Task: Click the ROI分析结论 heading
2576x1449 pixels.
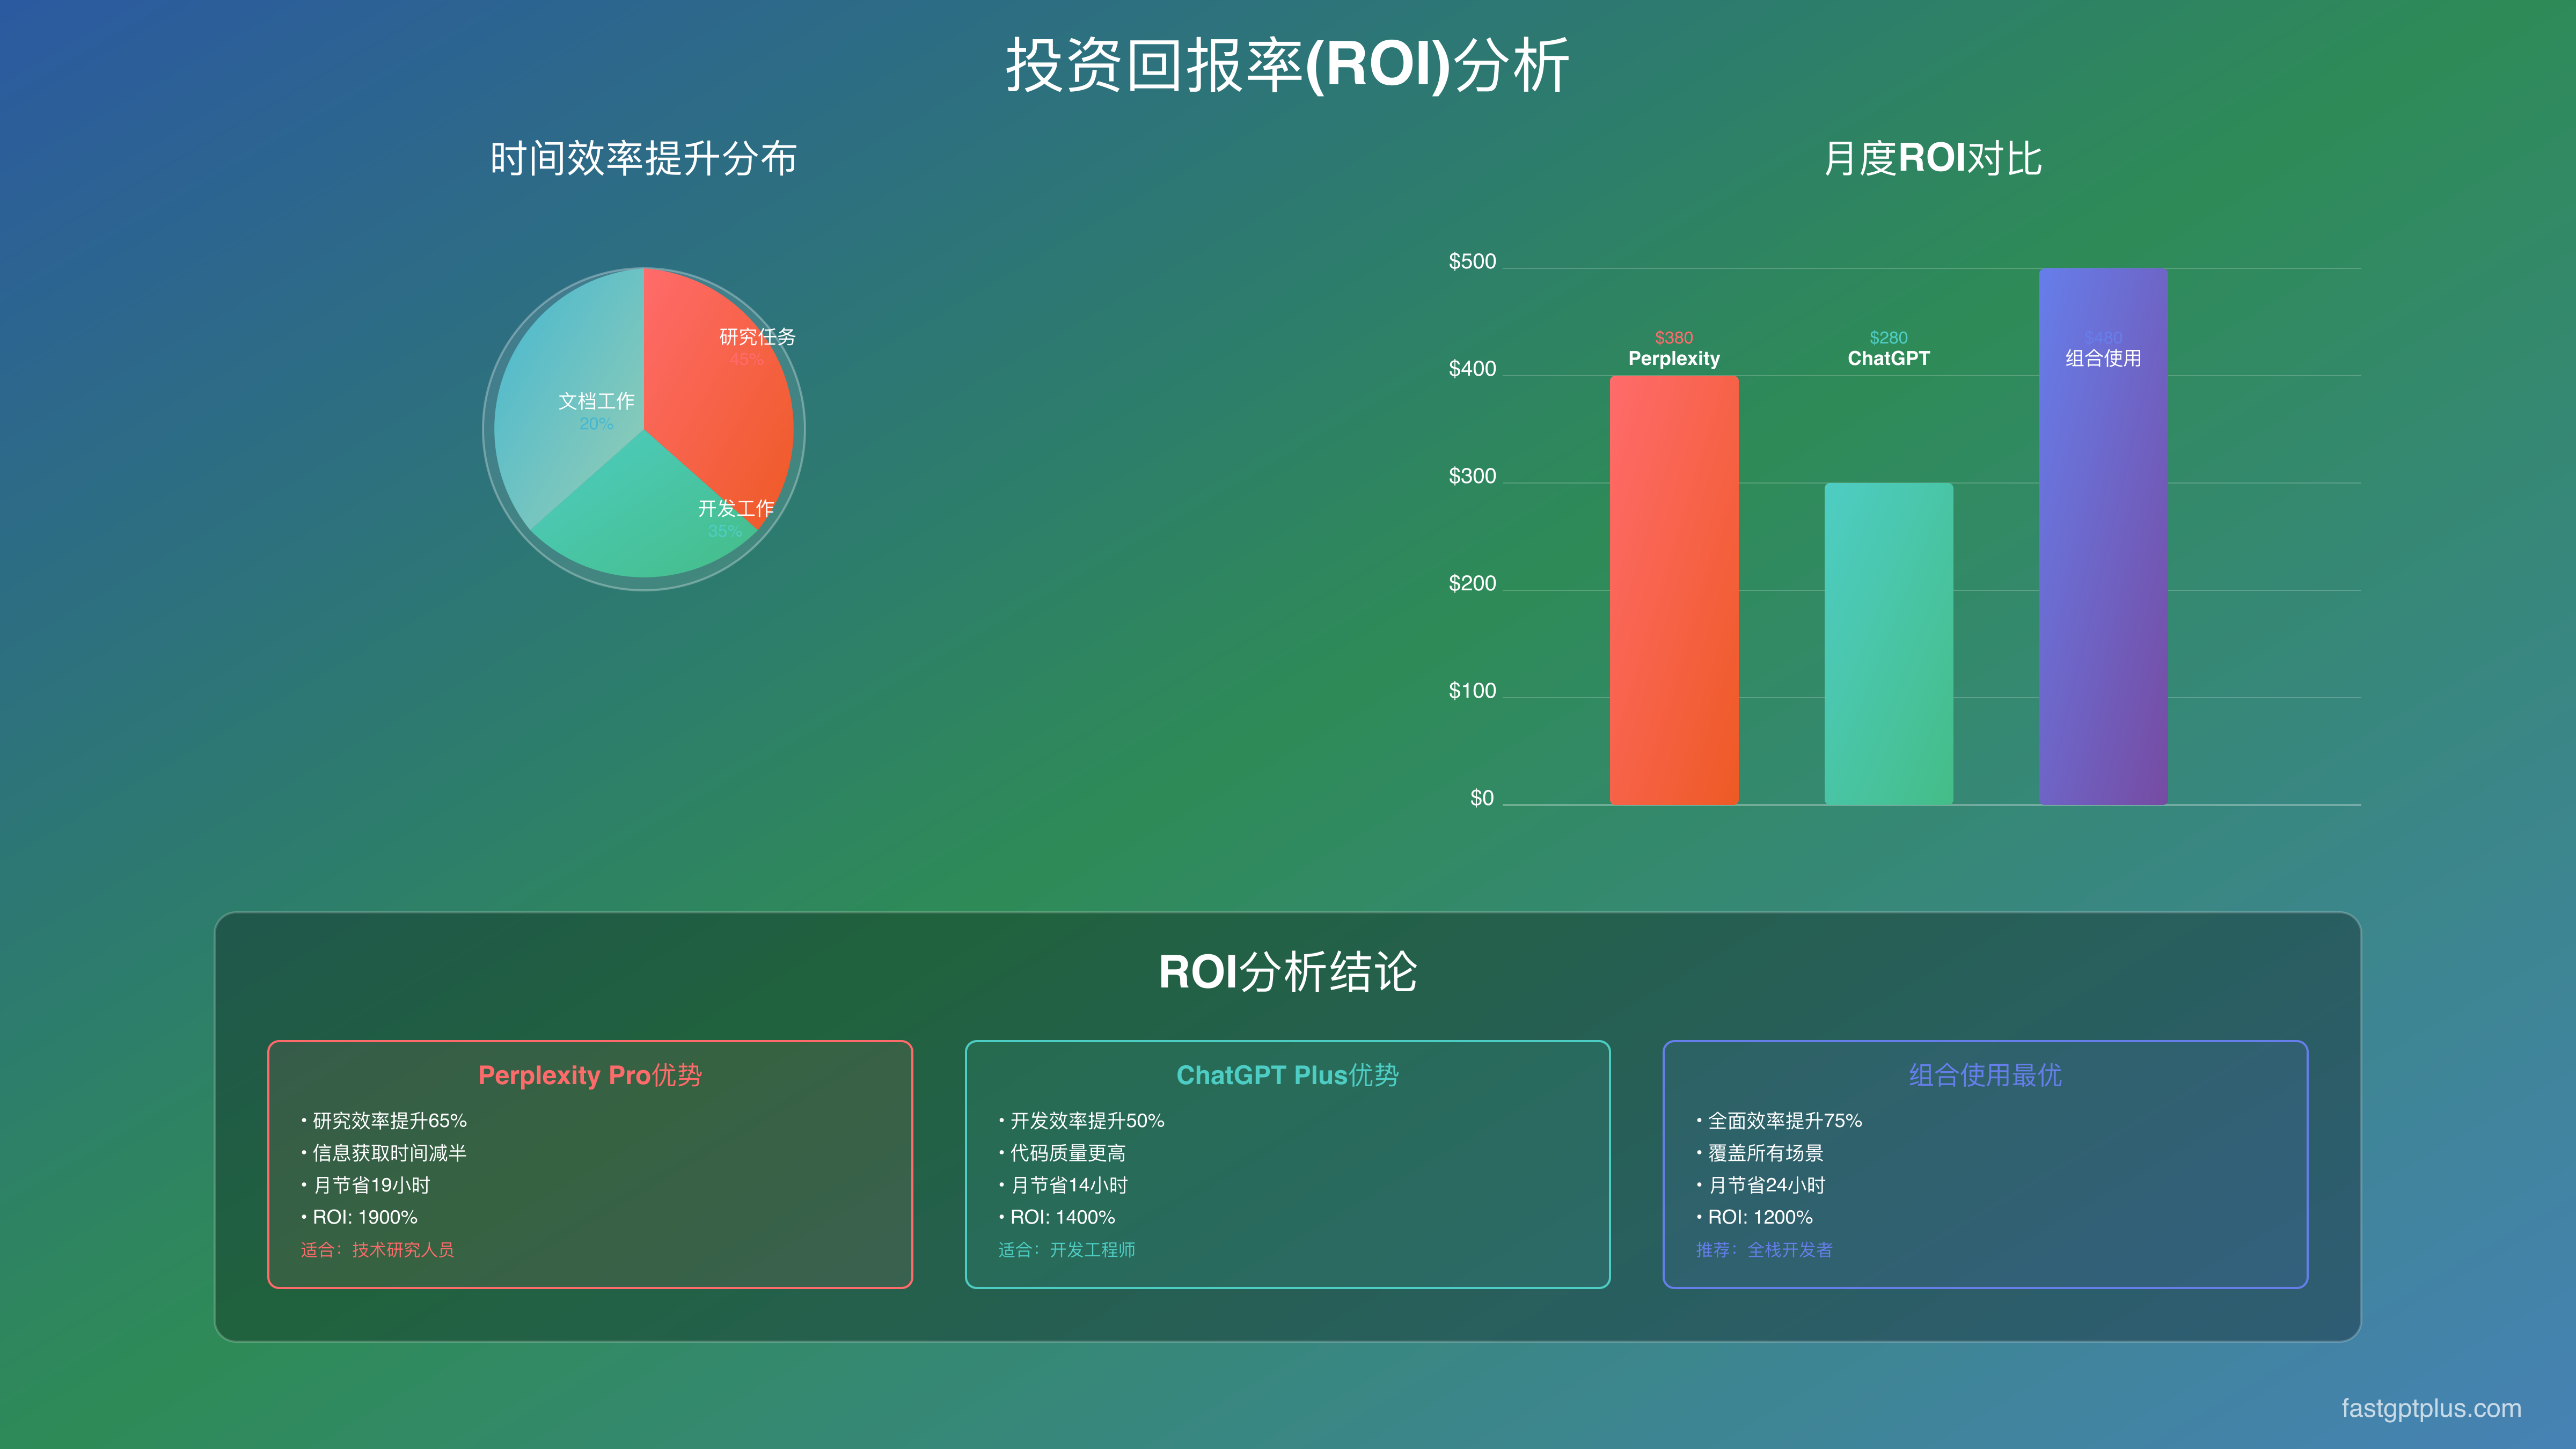Action: (1287, 972)
